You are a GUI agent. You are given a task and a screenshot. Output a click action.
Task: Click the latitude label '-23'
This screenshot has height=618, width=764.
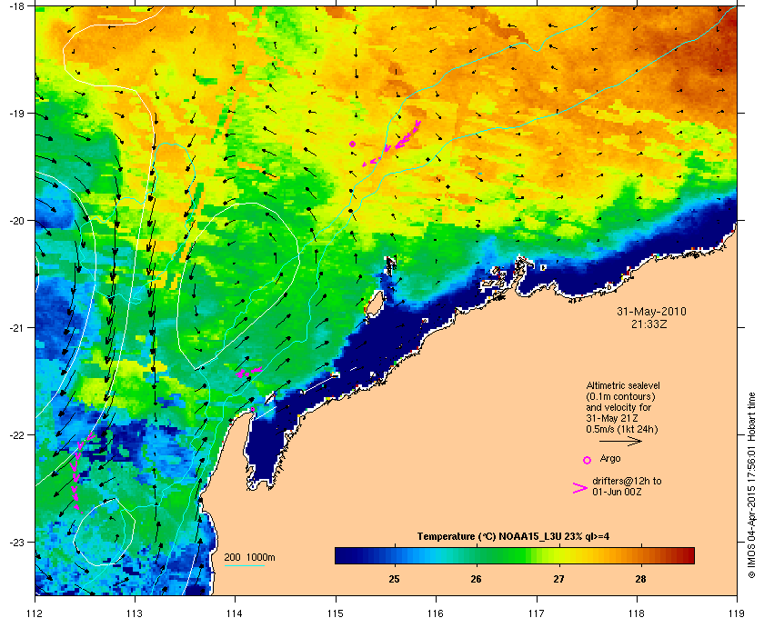pos(16,542)
